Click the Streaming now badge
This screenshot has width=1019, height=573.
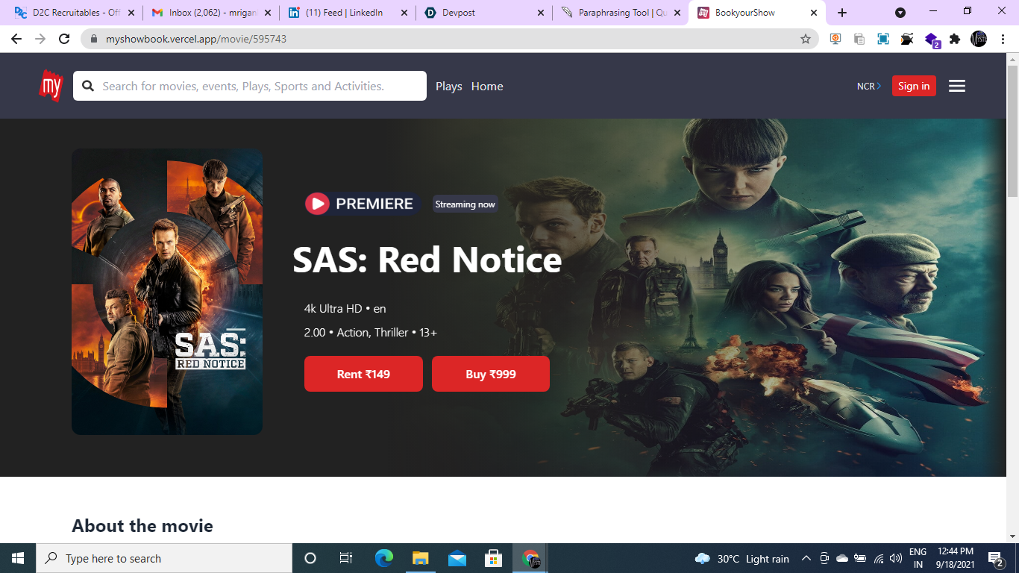coord(465,204)
